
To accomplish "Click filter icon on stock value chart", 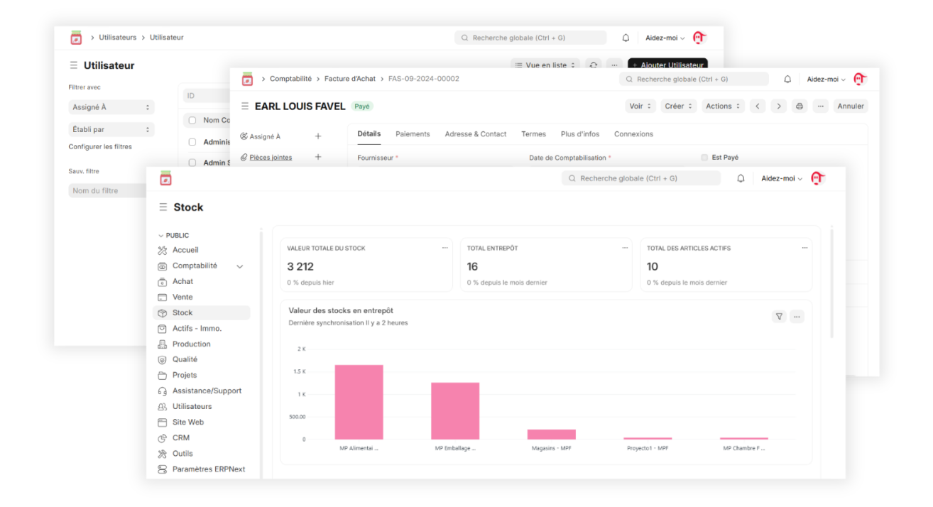I will click(779, 317).
